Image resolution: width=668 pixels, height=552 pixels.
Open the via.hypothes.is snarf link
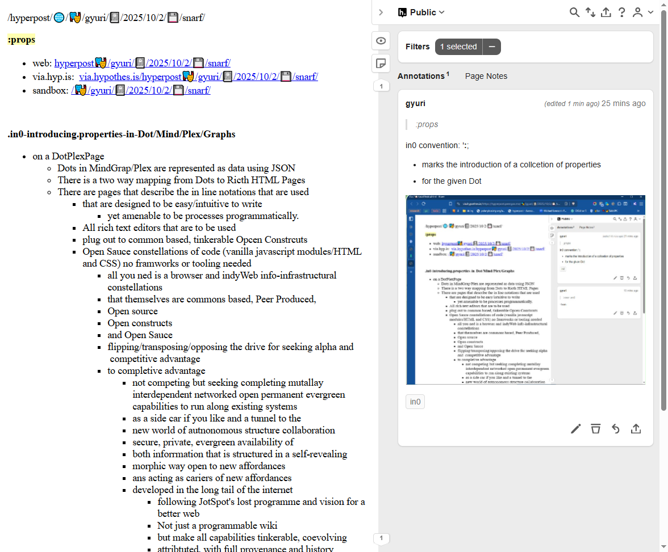(198, 77)
